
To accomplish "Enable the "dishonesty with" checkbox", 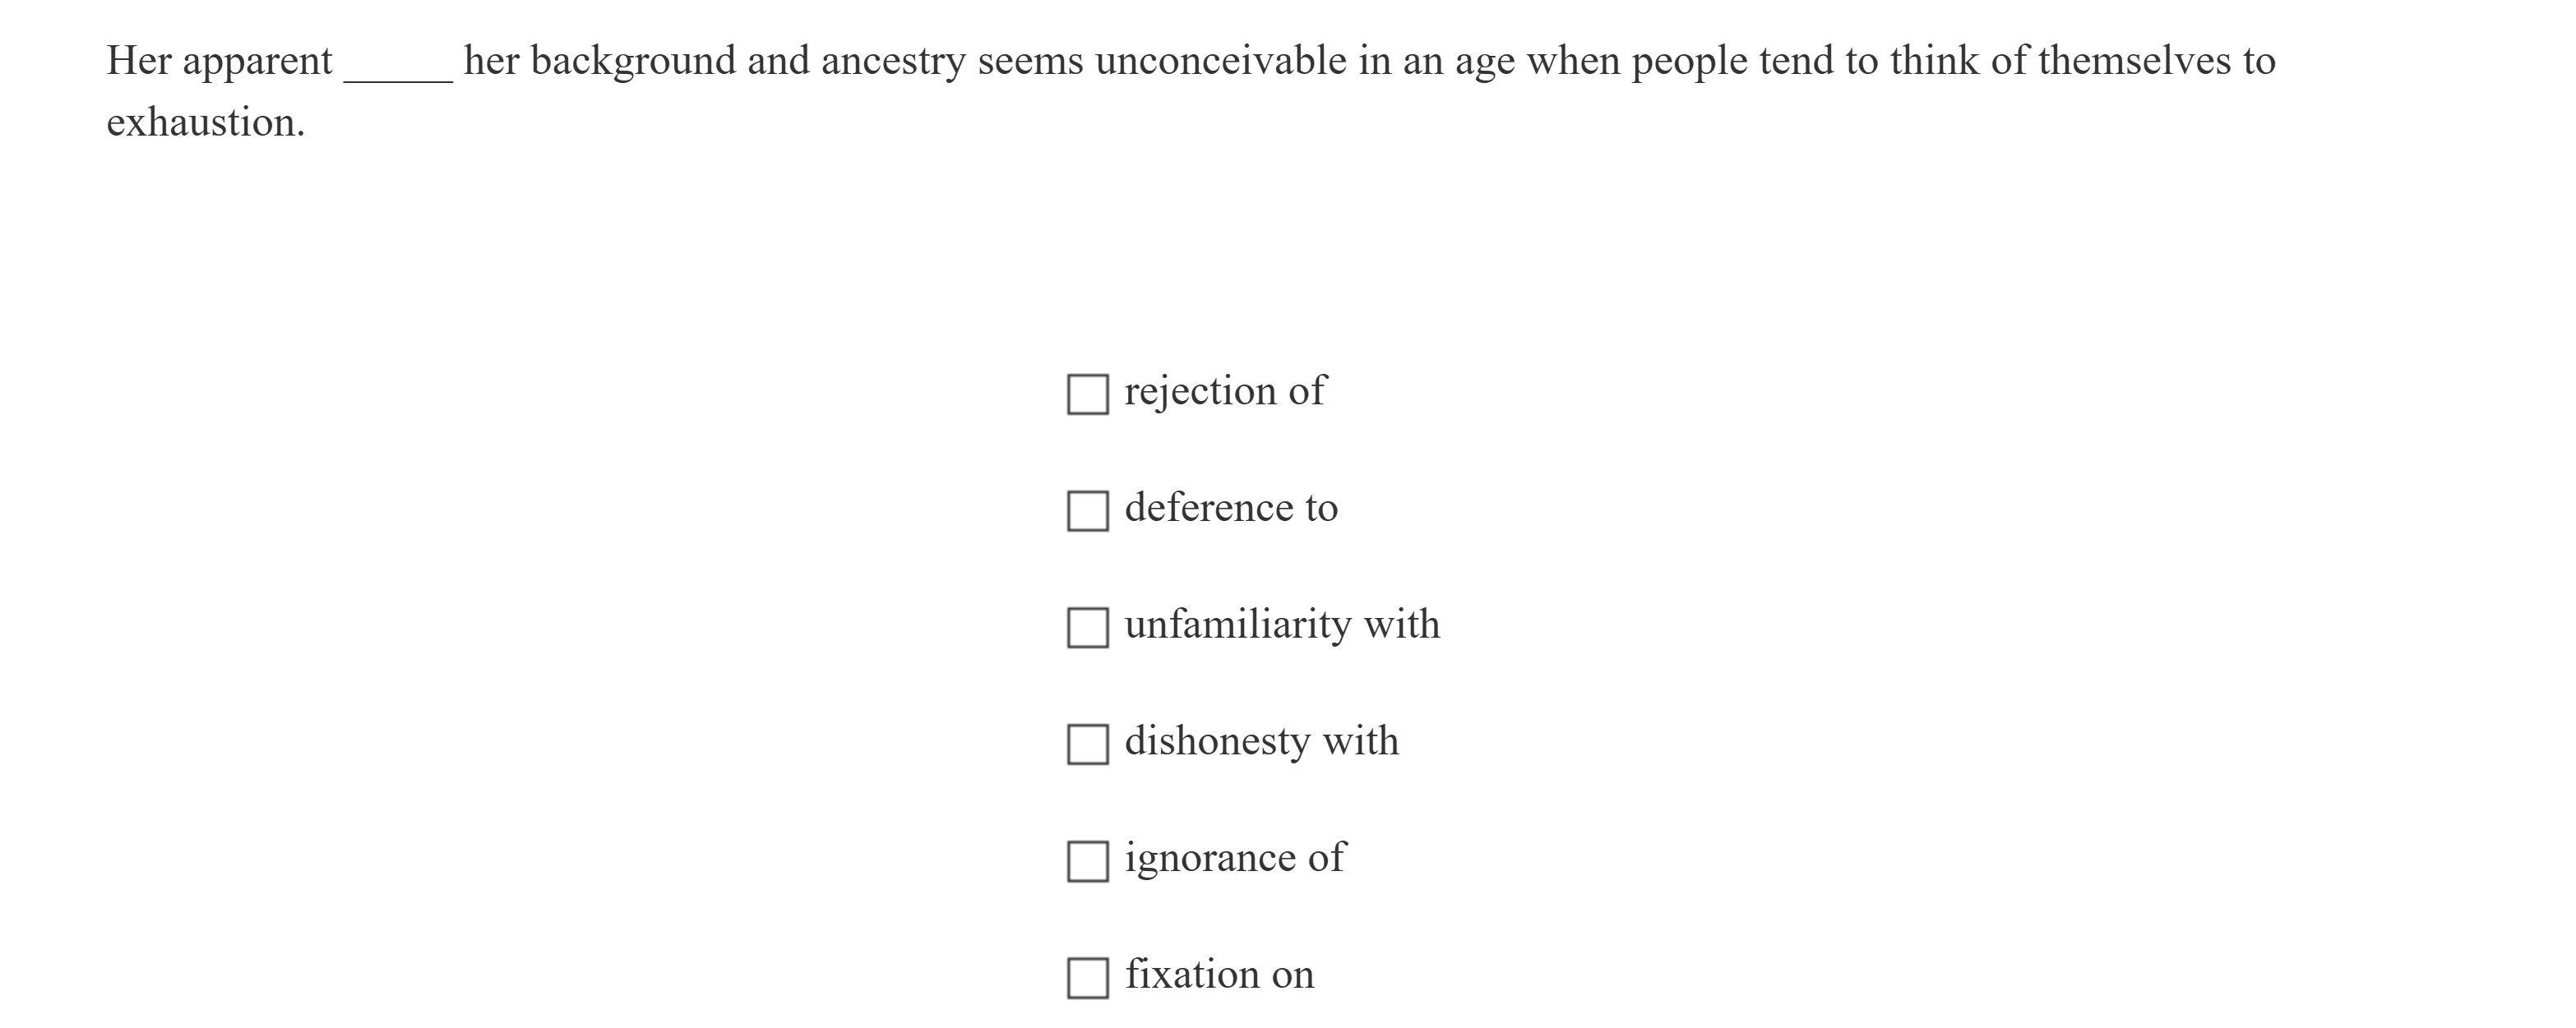I will (x=1087, y=744).
